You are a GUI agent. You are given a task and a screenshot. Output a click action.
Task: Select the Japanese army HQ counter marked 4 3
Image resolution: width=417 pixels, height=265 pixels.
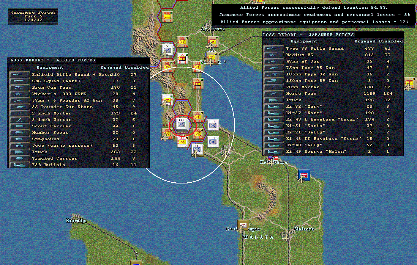pyautogui.click(x=167, y=16)
